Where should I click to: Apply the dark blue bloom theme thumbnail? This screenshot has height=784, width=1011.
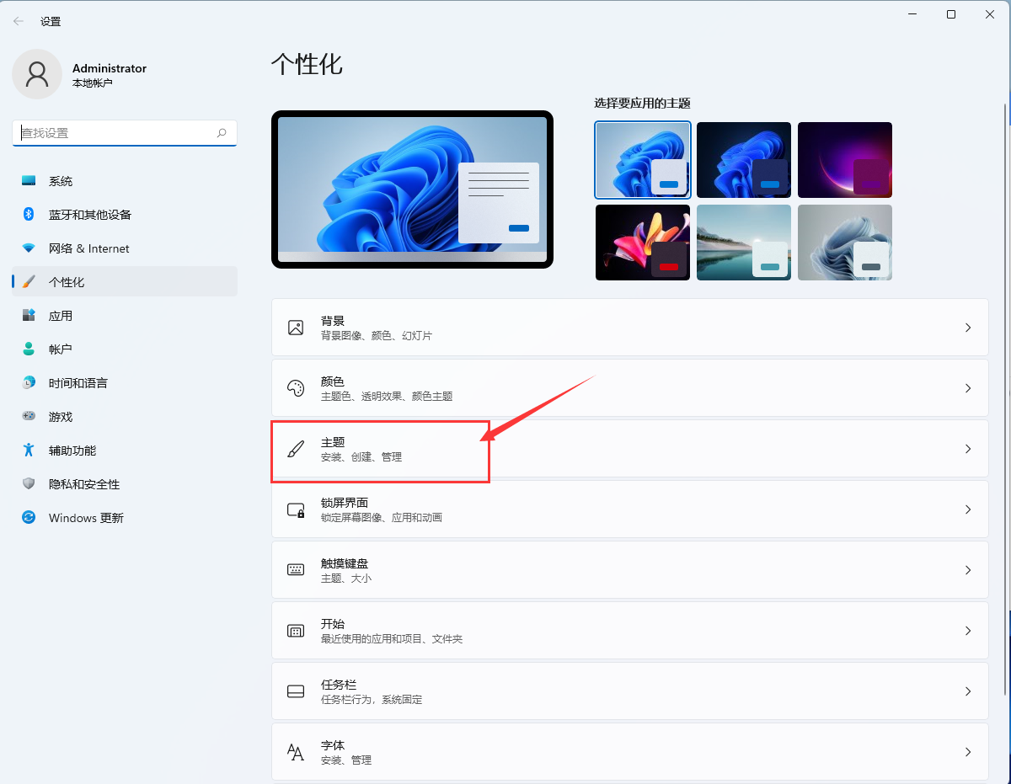tap(744, 160)
